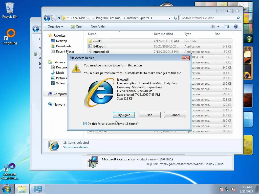
Task: Click the change view icon
Action: 212,26
